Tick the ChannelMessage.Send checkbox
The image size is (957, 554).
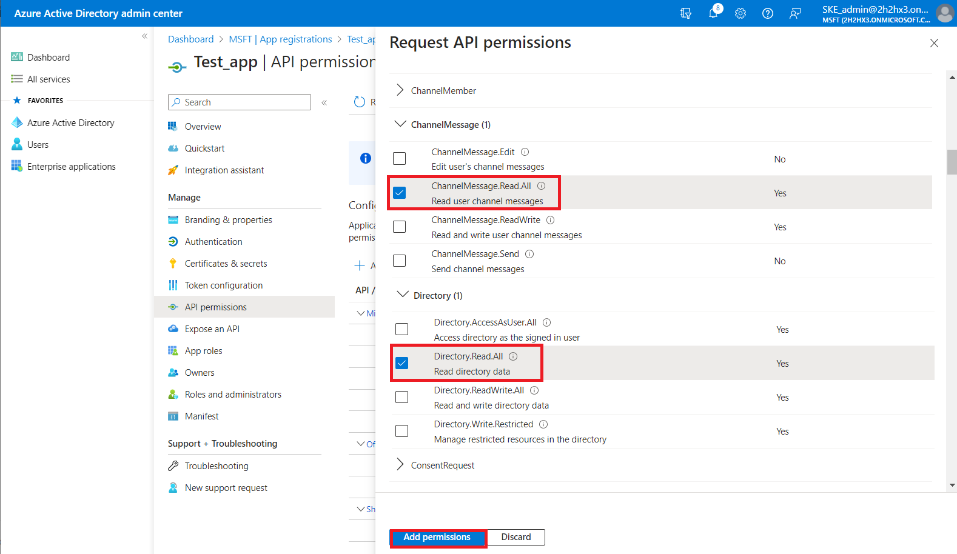(400, 261)
